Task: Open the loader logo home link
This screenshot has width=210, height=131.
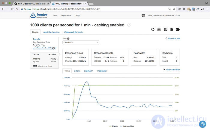Action: [39, 15]
